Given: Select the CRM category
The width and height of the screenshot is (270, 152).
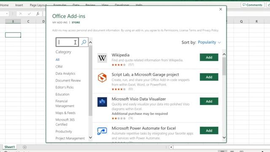Looking at the screenshot, I should tap(59, 67).
